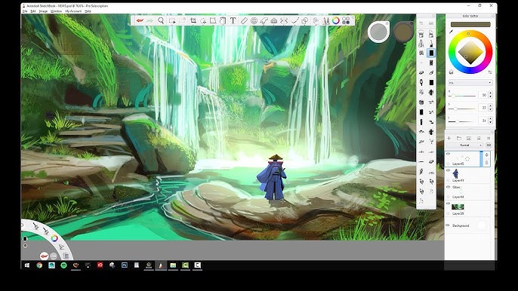Select the Zoom magnifier tool
Screen dimensions: 518x291
[161, 21]
